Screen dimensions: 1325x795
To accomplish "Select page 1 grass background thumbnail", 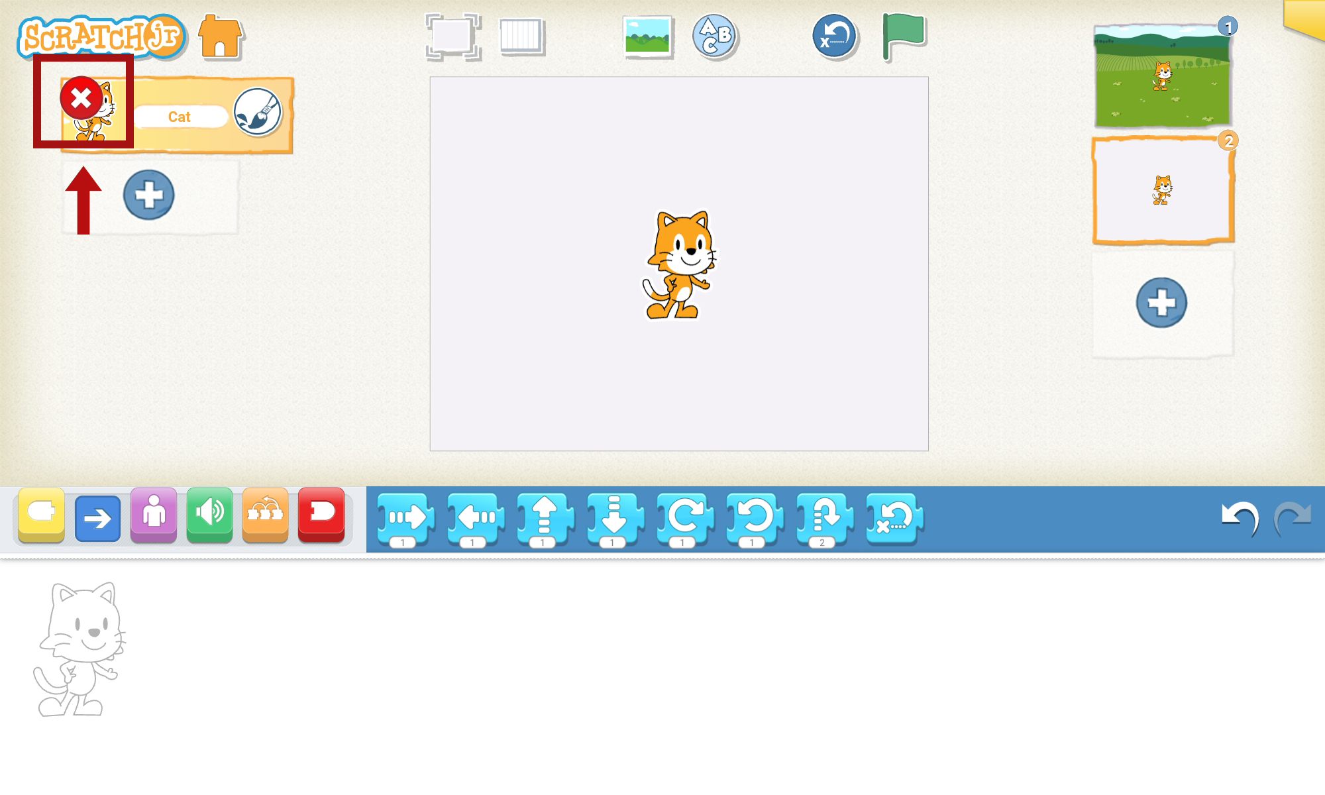I will 1163,76.
